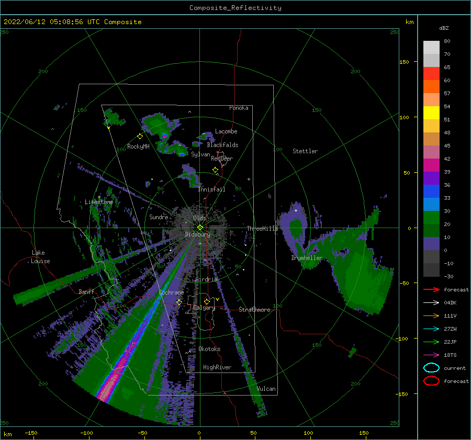Click the 'current' legend label
Image resolution: width=471 pixels, height=440 pixels.
point(455,368)
